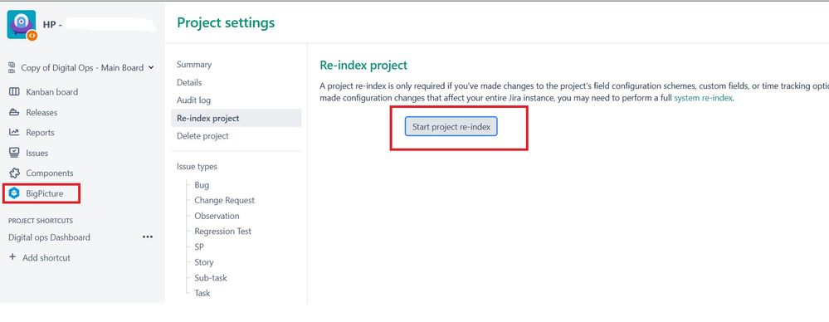Open Issue types settings section

coord(197,167)
